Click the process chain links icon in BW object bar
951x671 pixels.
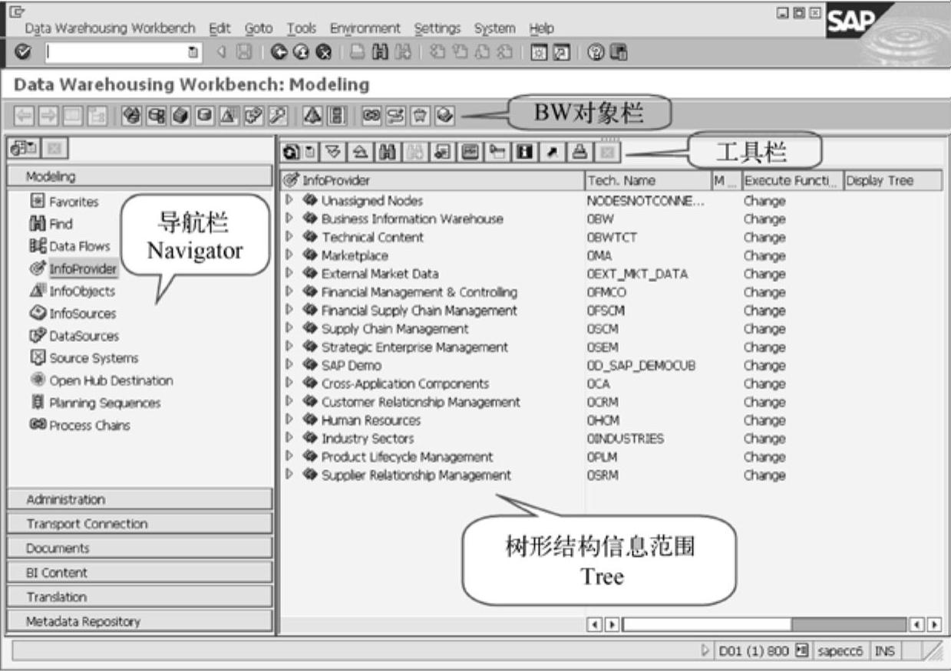(372, 117)
